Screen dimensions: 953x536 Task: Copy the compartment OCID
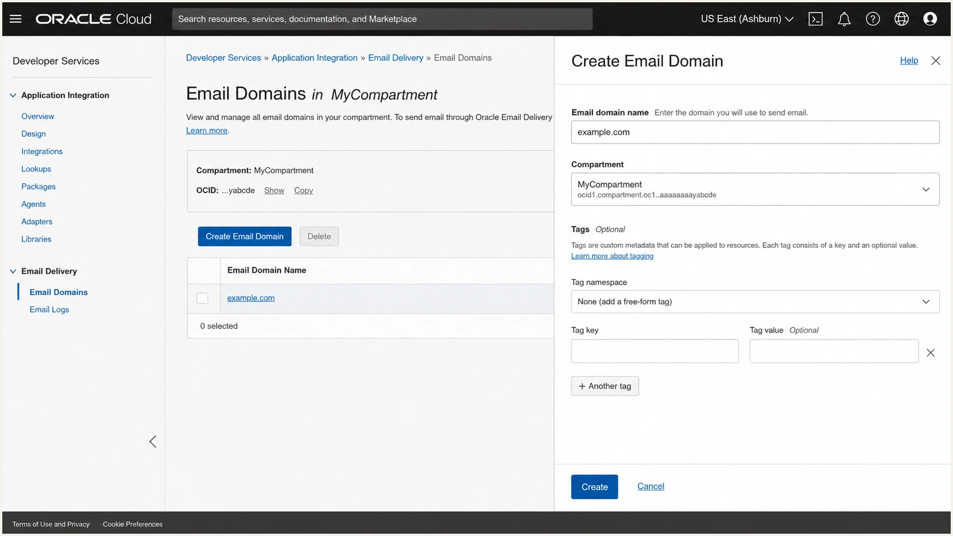coord(303,190)
